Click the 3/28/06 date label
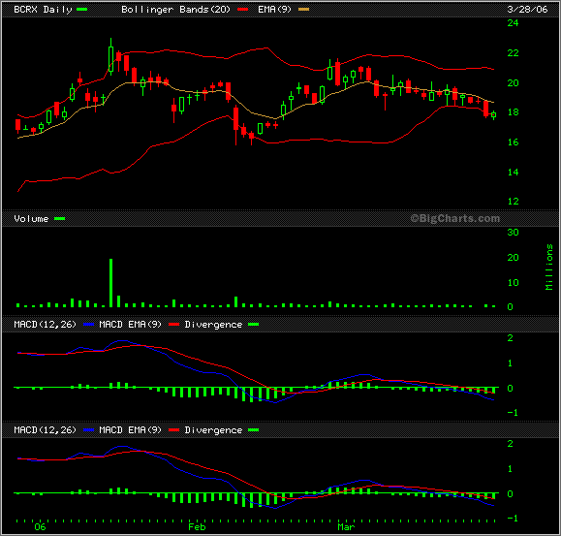Image resolution: width=561 pixels, height=536 pixels. [x=527, y=10]
